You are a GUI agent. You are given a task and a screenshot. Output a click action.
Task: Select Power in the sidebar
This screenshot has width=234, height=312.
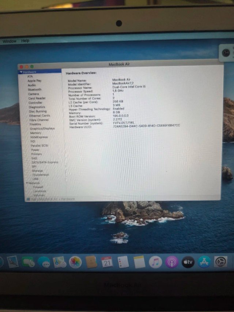tap(35, 150)
